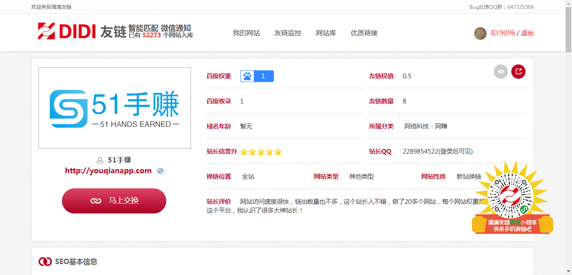This screenshot has height=275, width=572.
Task: Open the 友链监控 menu
Action: 288,33
